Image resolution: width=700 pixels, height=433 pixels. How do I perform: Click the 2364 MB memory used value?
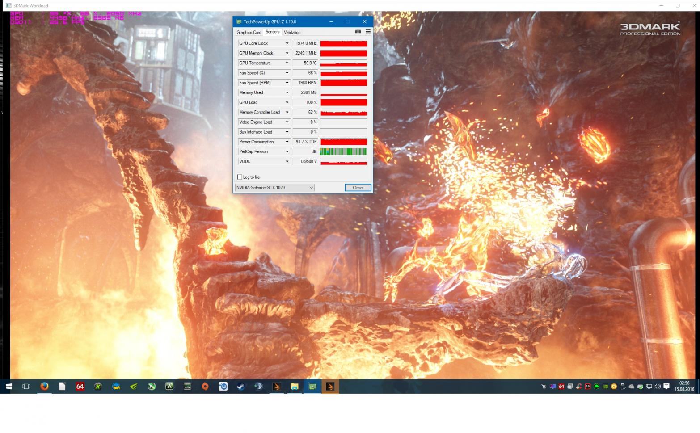point(305,92)
